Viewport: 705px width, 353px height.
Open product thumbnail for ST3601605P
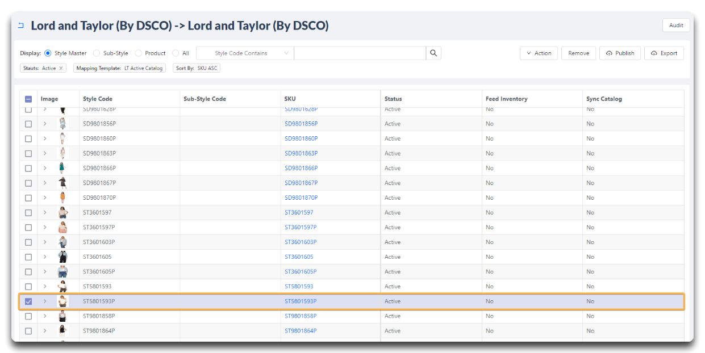pos(62,271)
